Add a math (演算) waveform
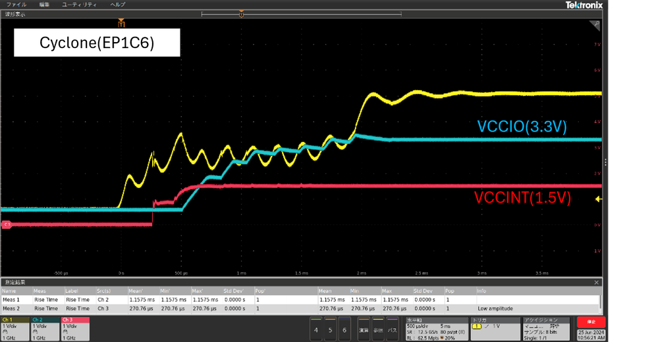Screen dimensions: 658x342 [x=364, y=330]
